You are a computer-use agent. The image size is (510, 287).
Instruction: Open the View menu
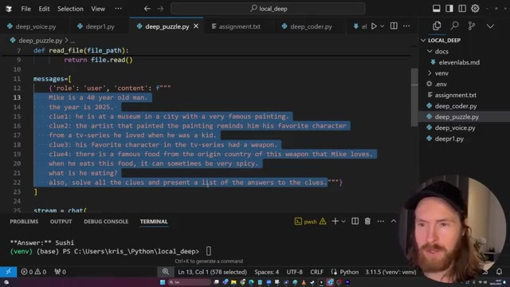pyautogui.click(x=98, y=9)
